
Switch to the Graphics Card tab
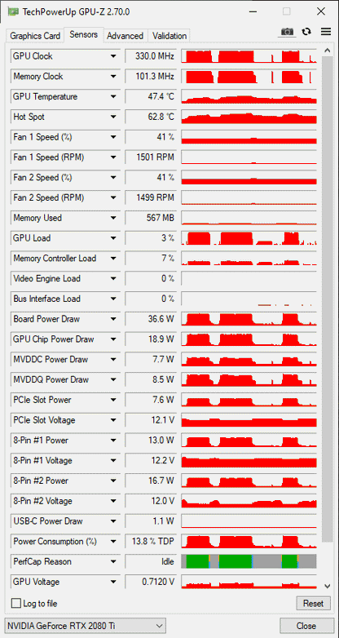coord(35,36)
